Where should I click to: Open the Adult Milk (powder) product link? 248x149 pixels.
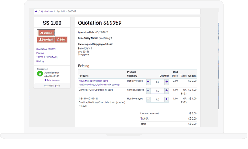(93, 81)
